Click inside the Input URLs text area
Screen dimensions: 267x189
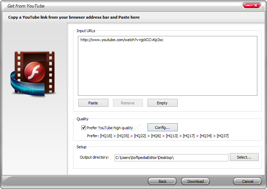click(168, 66)
